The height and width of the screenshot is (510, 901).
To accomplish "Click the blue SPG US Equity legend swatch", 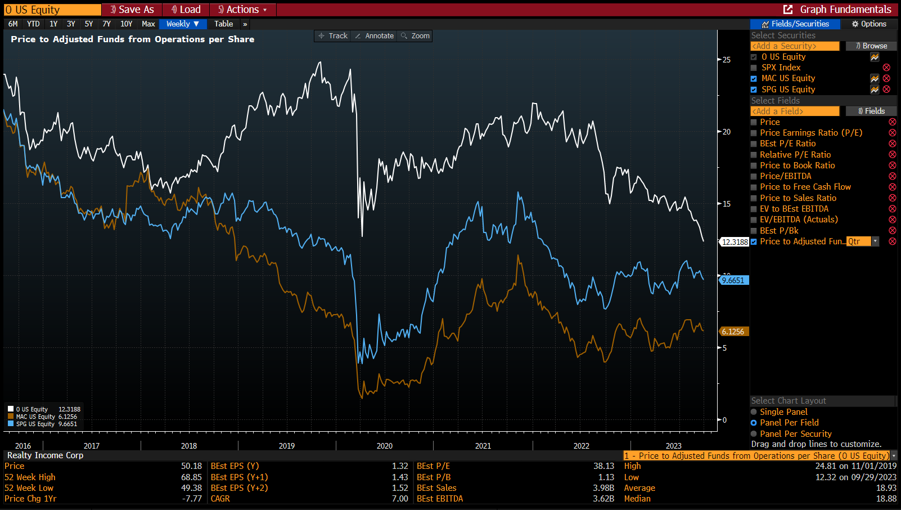I will (x=11, y=424).
